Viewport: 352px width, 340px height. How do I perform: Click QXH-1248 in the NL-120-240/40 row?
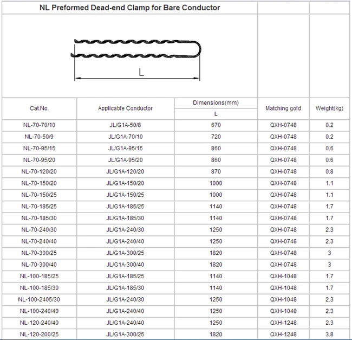(283, 323)
